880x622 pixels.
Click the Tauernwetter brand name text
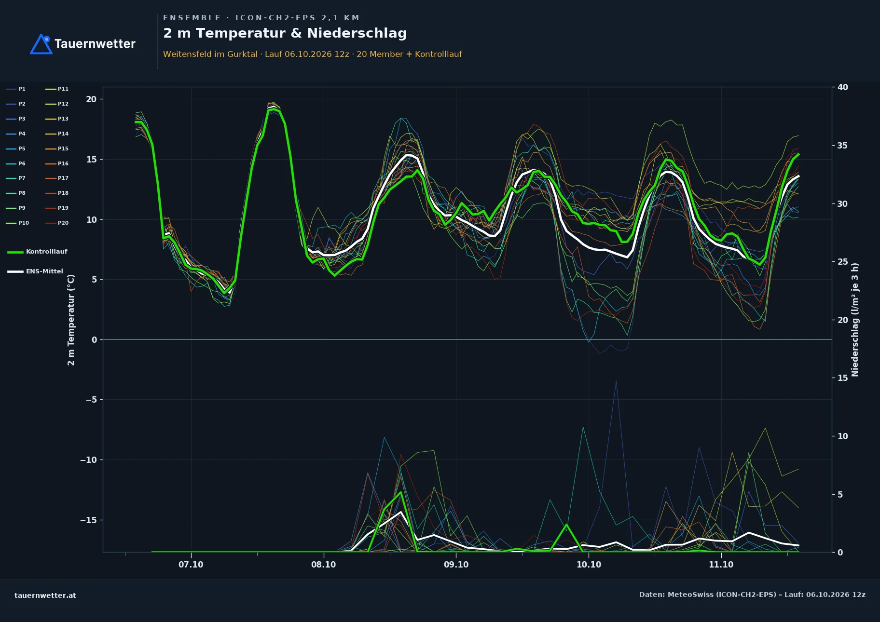[x=95, y=44]
